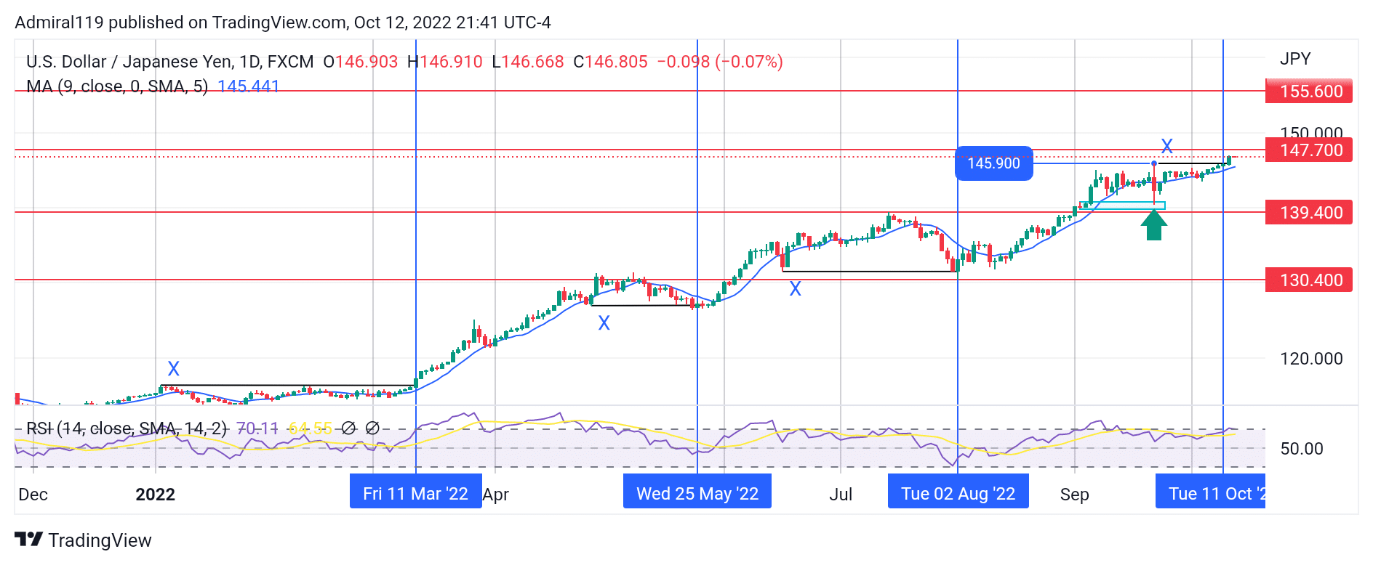
Task: Click the open price O146.903
Action: point(361,62)
